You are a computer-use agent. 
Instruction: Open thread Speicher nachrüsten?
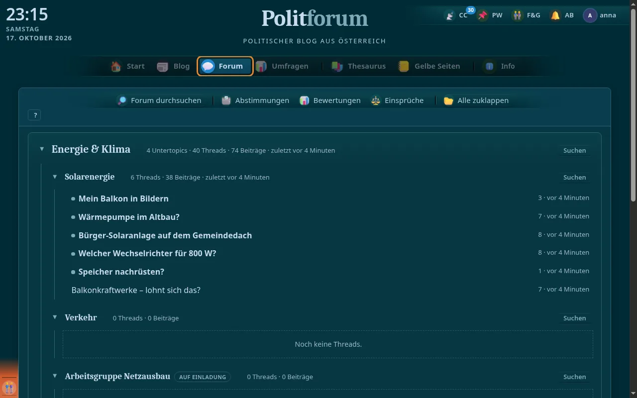[x=121, y=272]
